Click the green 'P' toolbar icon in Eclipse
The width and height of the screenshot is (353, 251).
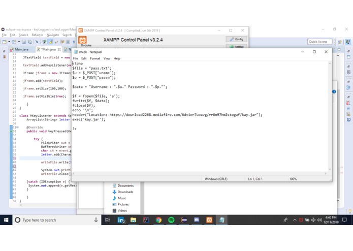(44, 42)
